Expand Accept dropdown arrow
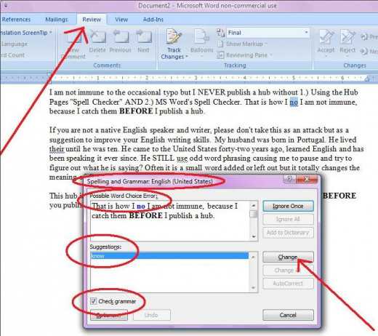 tap(326, 57)
